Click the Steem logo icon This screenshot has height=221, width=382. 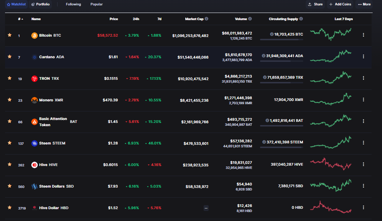35,143
